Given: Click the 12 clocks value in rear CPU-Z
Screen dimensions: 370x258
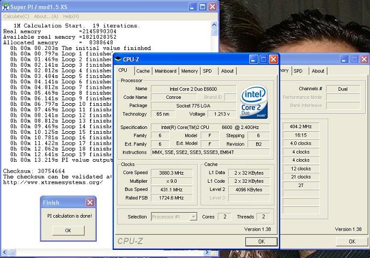Looking at the screenshot, I should click(301, 168).
